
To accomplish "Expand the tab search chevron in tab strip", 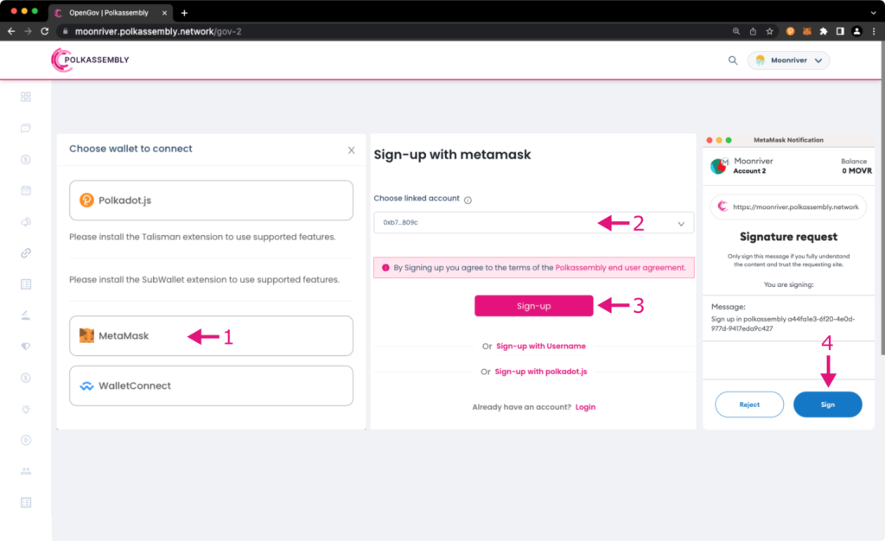I will 873,12.
